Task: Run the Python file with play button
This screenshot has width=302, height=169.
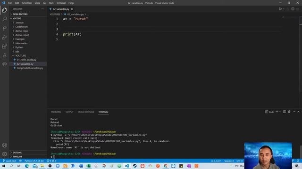Action: coord(280,9)
